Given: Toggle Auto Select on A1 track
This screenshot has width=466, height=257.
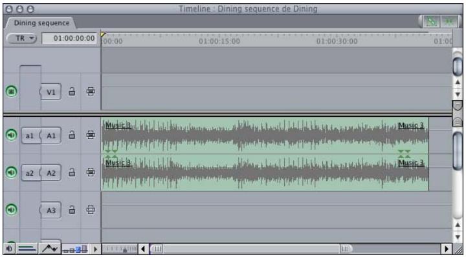Looking at the screenshot, I should click(91, 135).
